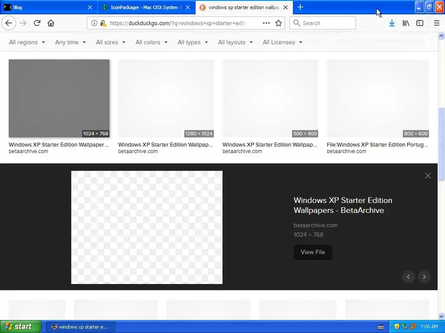Expand the All layouts filter
The image size is (445, 333).
235,42
